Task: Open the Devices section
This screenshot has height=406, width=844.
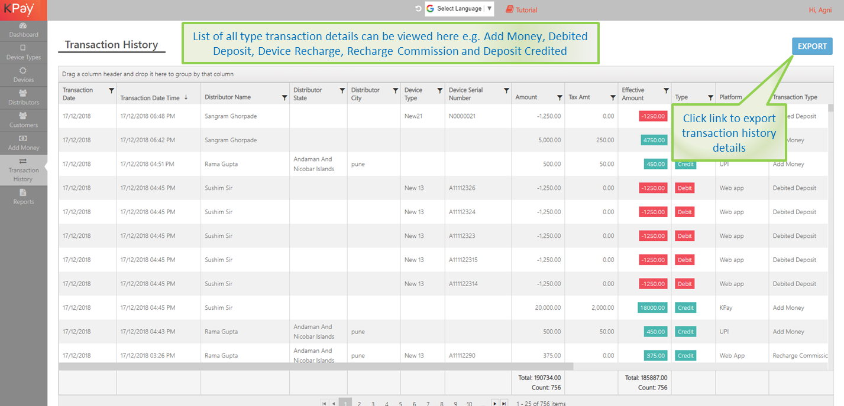Action: tap(23, 76)
